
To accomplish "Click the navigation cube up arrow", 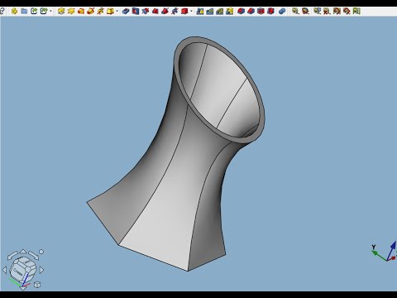I will (x=23, y=252).
